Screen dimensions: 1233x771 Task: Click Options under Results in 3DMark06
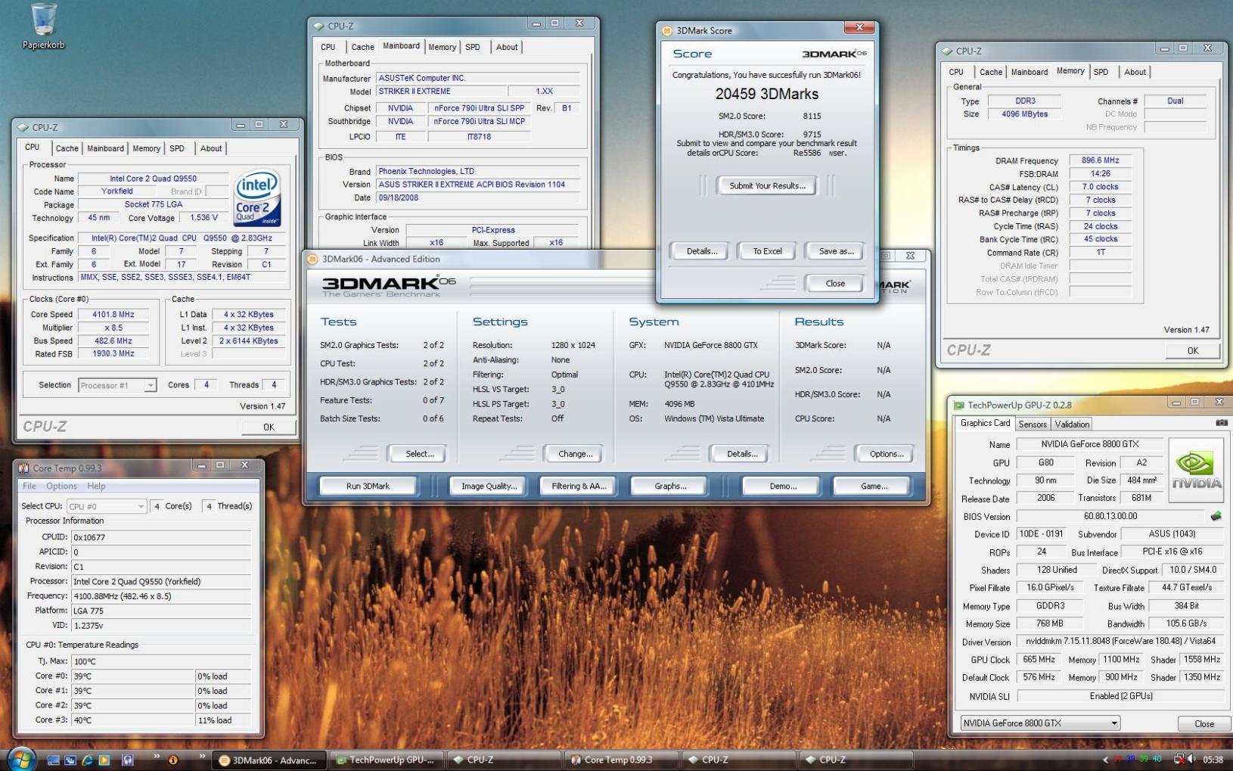pos(886,454)
